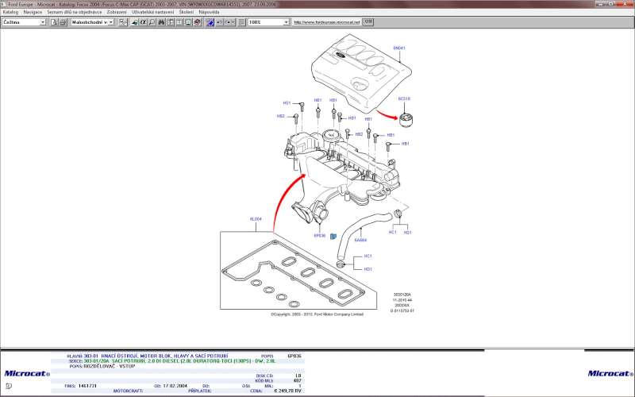Screen dimensions: 635x397
Task: Click the 6A664 hose part label
Action: 360,240
